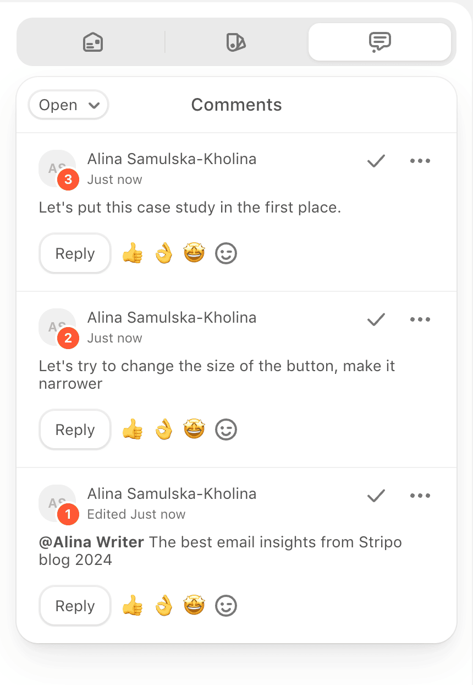Click Alina's avatar on comment 2

(57, 328)
